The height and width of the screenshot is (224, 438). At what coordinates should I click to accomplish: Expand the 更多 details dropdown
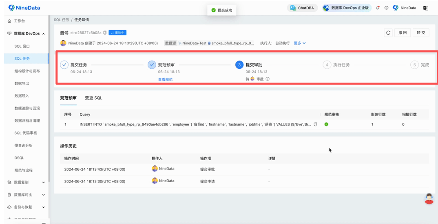pos(300,43)
